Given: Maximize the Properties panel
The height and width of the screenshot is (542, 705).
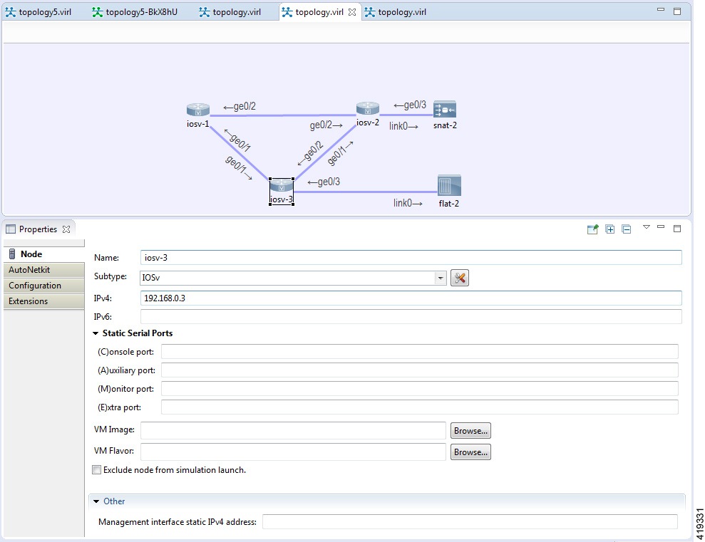Looking at the screenshot, I should (676, 228).
